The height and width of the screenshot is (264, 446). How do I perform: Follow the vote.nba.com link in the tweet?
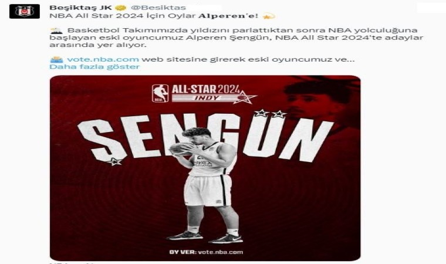[x=103, y=59]
